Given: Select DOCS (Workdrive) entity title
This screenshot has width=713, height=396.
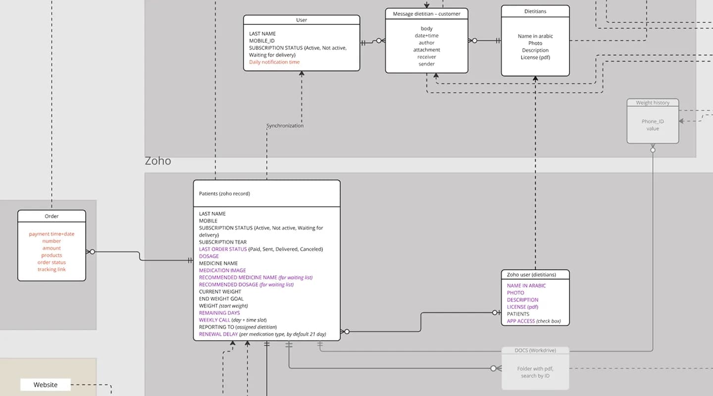Looking at the screenshot, I should click(x=535, y=350).
